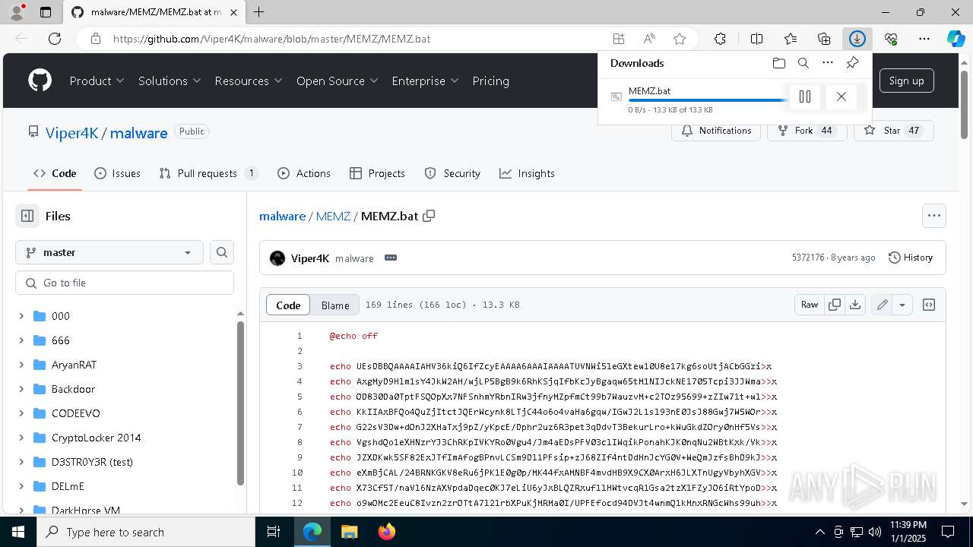Open Edge settings and more menu
Viewport: 973px width, 547px height.
click(924, 39)
